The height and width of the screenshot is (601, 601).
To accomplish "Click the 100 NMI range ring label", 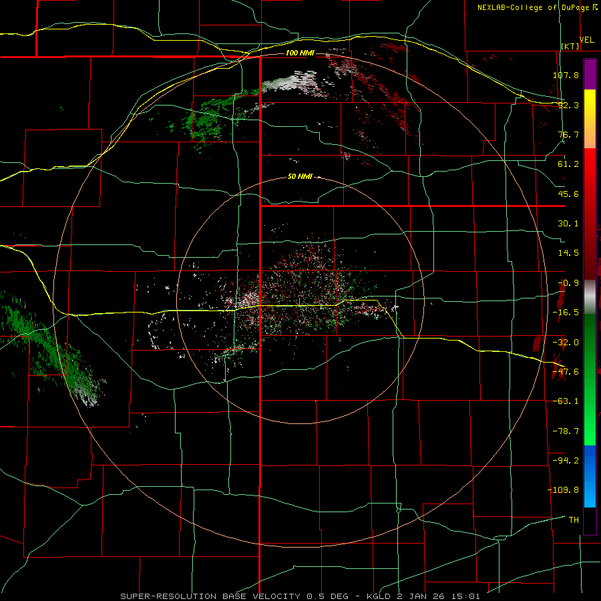I will click(300, 53).
